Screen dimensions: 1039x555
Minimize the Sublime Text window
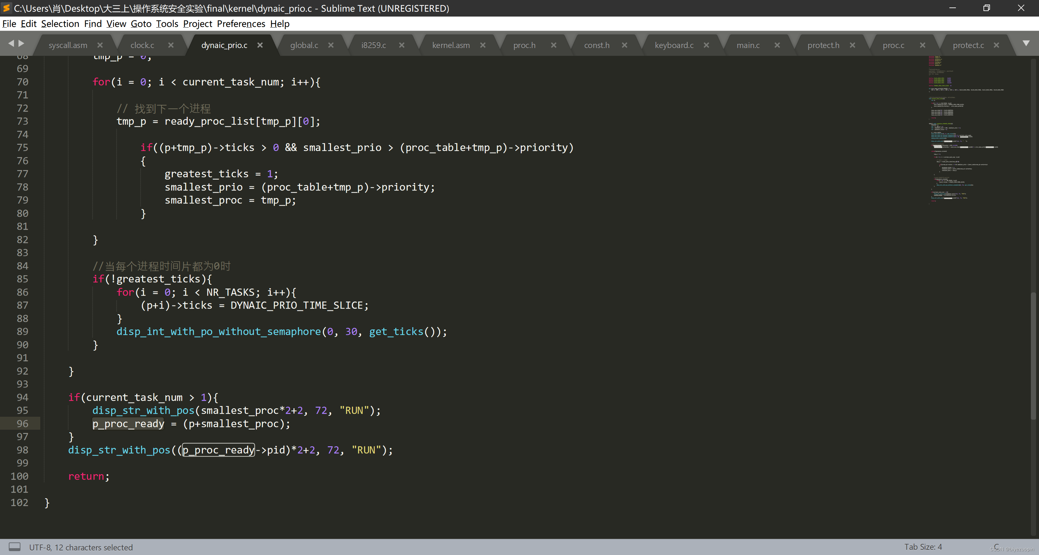[952, 8]
